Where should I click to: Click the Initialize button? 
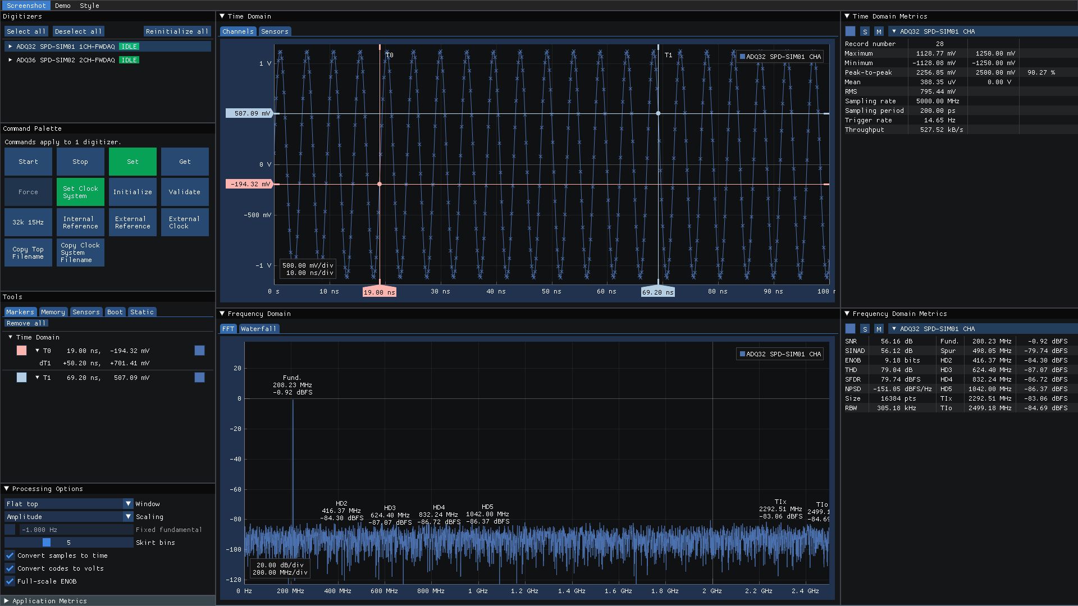pyautogui.click(x=132, y=192)
